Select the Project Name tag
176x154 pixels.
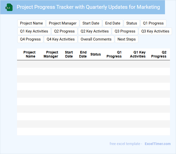click(31, 23)
